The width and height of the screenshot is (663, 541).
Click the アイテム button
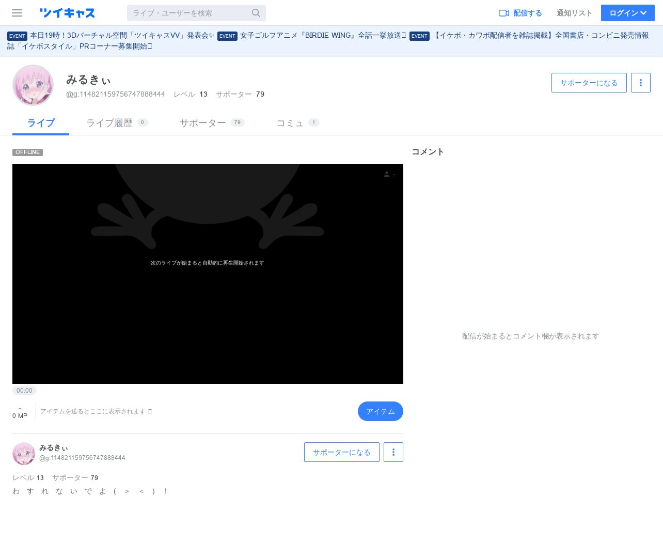(x=380, y=411)
